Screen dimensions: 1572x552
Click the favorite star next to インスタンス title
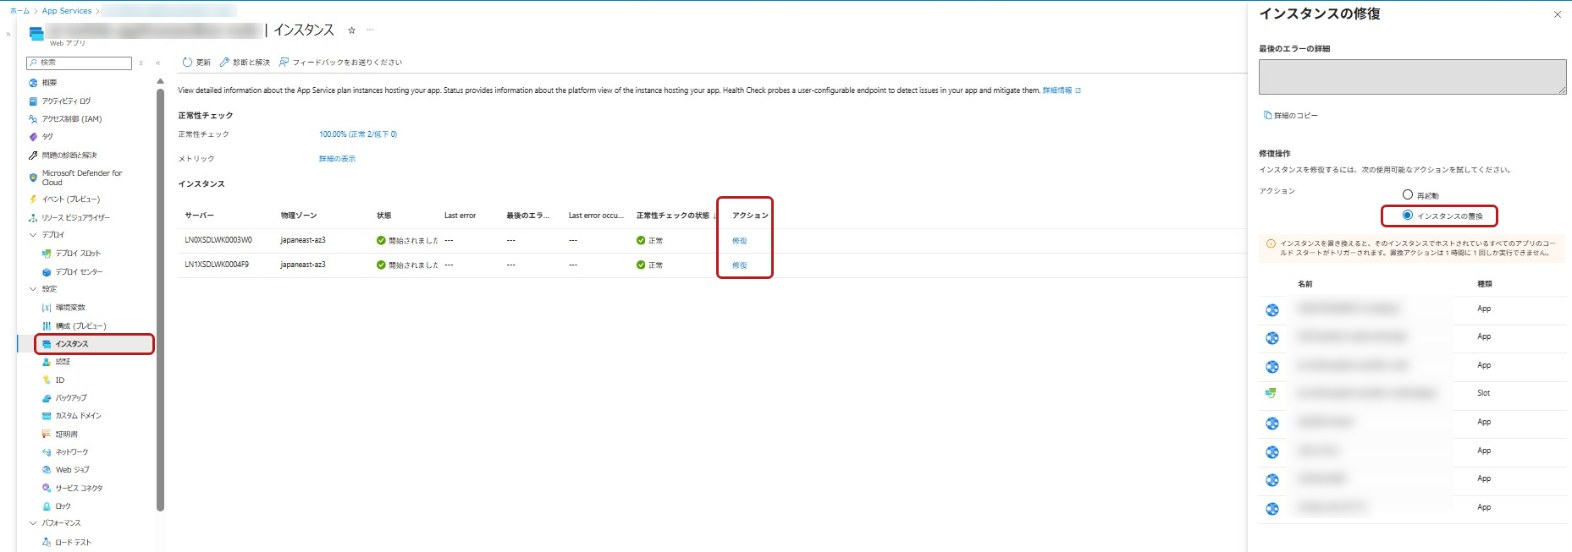(352, 30)
